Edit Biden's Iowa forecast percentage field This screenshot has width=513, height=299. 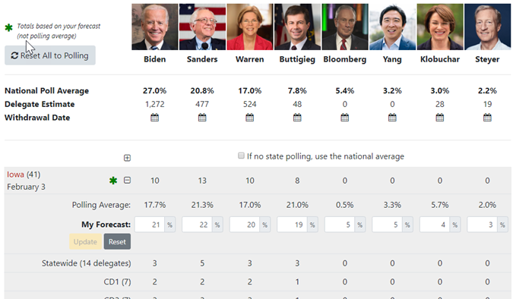(x=150, y=225)
